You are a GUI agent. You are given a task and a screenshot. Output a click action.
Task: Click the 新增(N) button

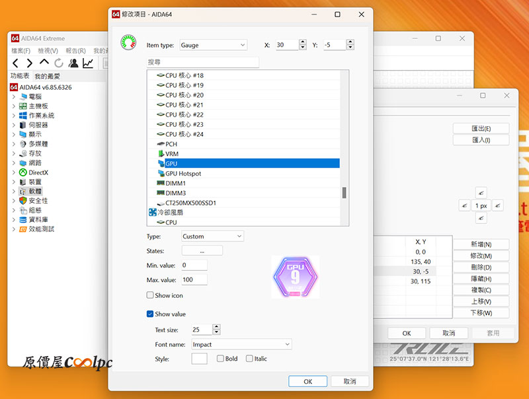481,244
